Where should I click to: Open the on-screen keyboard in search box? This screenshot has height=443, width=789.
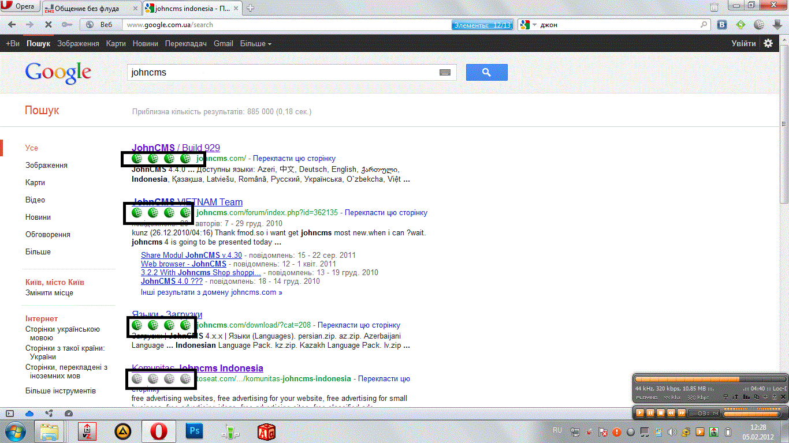point(445,73)
